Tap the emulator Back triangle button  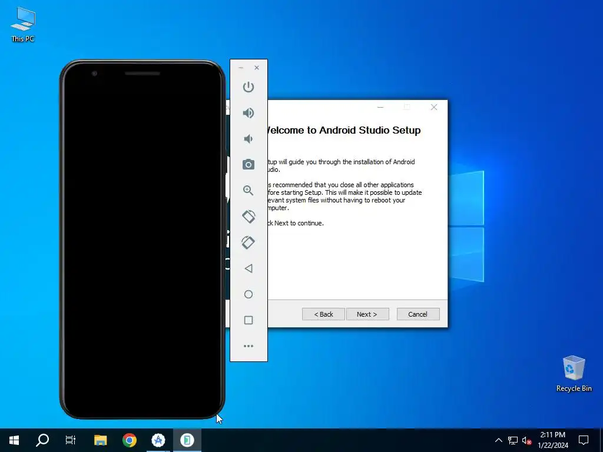(x=249, y=268)
